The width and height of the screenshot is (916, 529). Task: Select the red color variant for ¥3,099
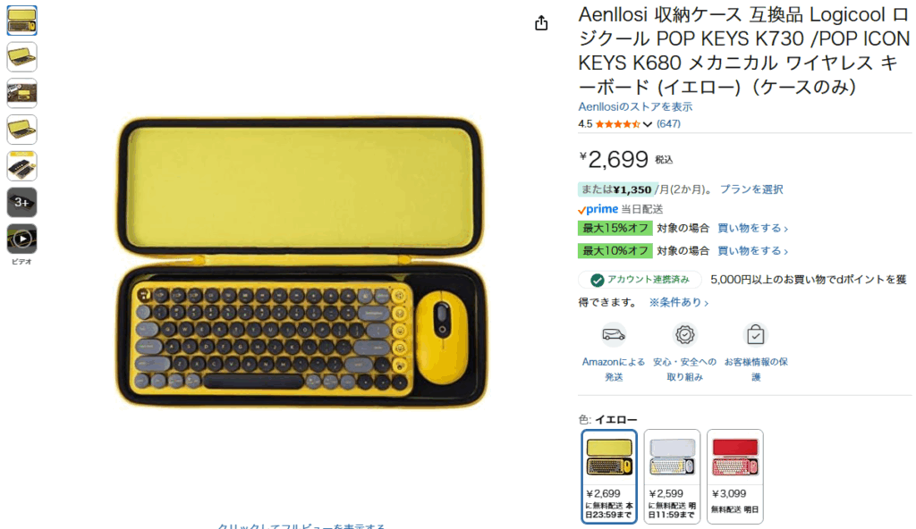click(735, 476)
